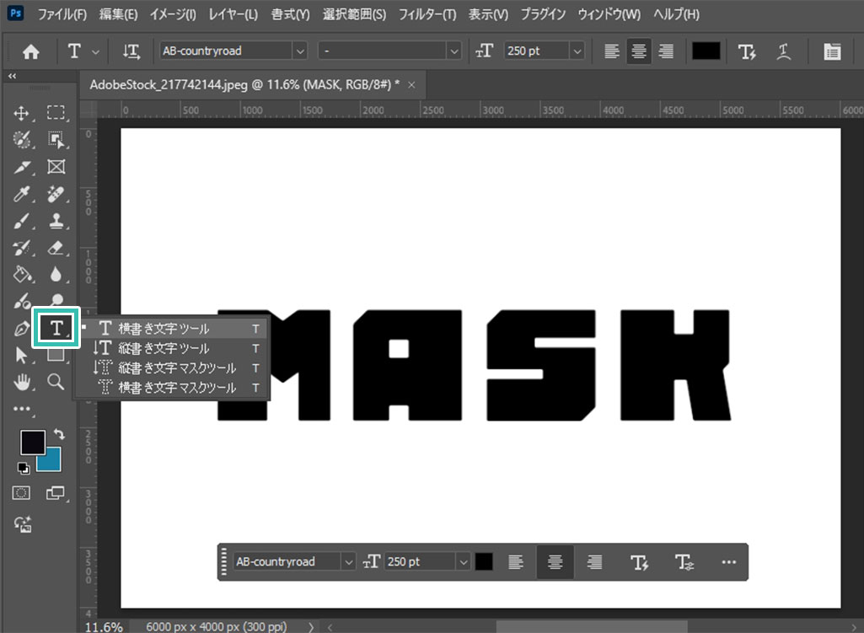Image resolution: width=864 pixels, height=633 pixels.
Task: Toggle the Character and Paragraph panels
Action: tap(832, 51)
